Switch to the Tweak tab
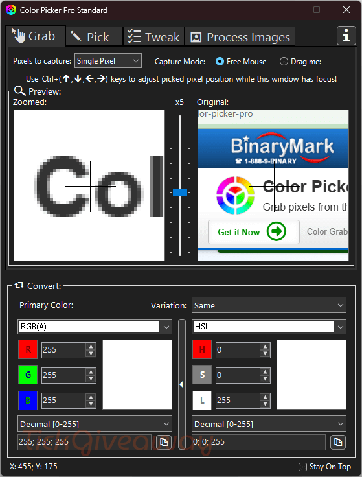Screen dimensions: 362x477 (x=153, y=37)
